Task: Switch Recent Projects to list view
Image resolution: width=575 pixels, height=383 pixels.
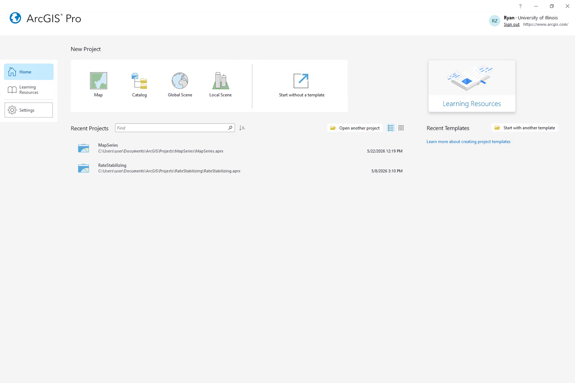Action: point(391,128)
